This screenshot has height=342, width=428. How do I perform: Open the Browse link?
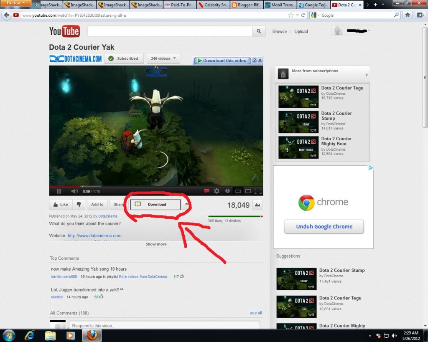280,31
